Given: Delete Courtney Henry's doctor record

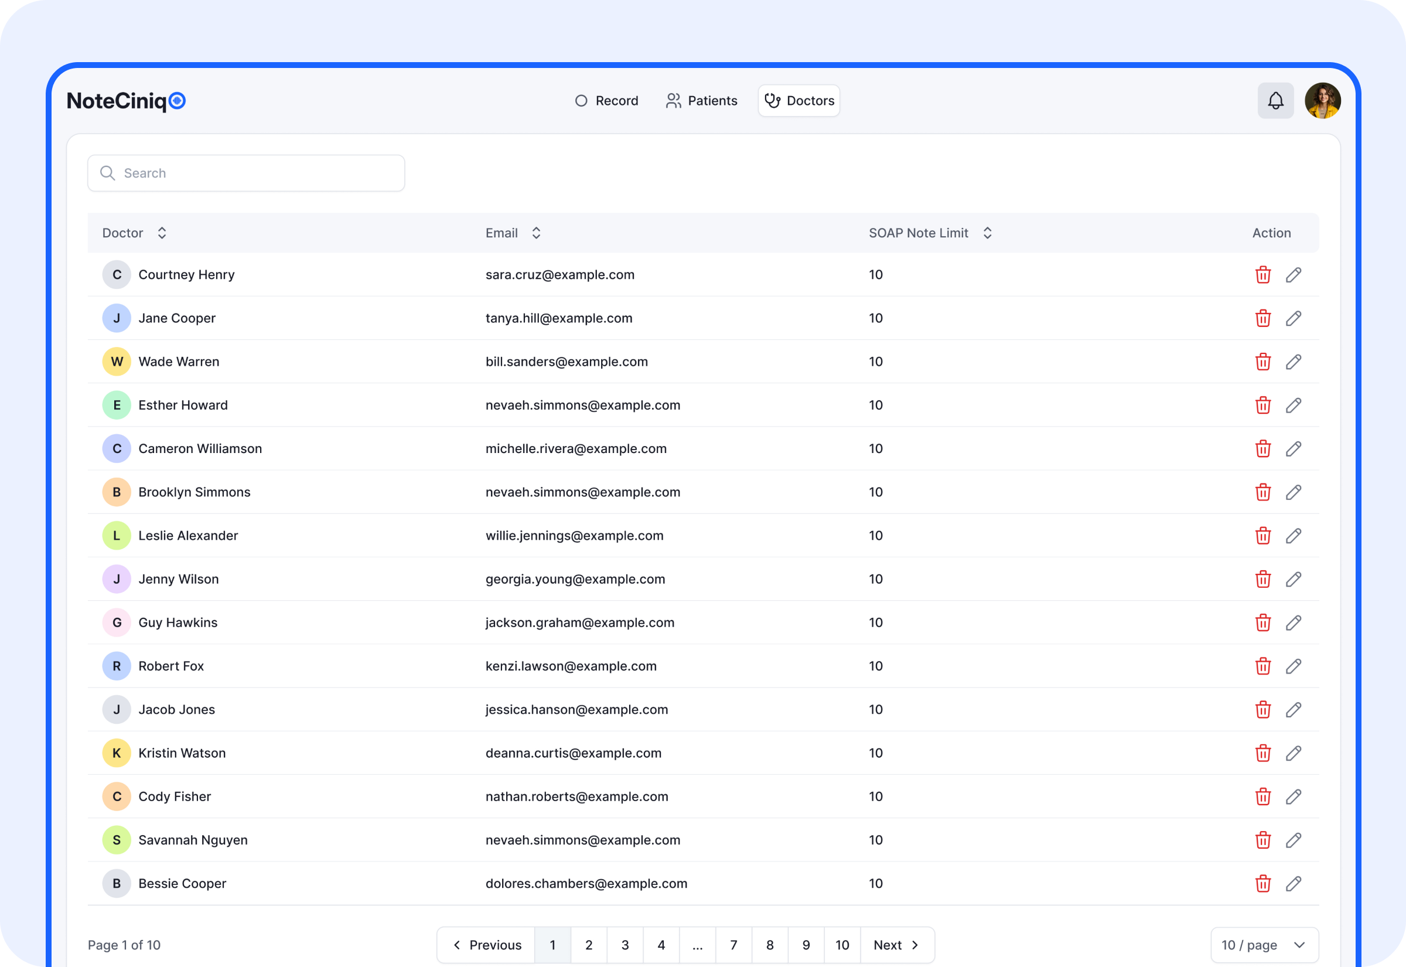Looking at the screenshot, I should coord(1262,274).
